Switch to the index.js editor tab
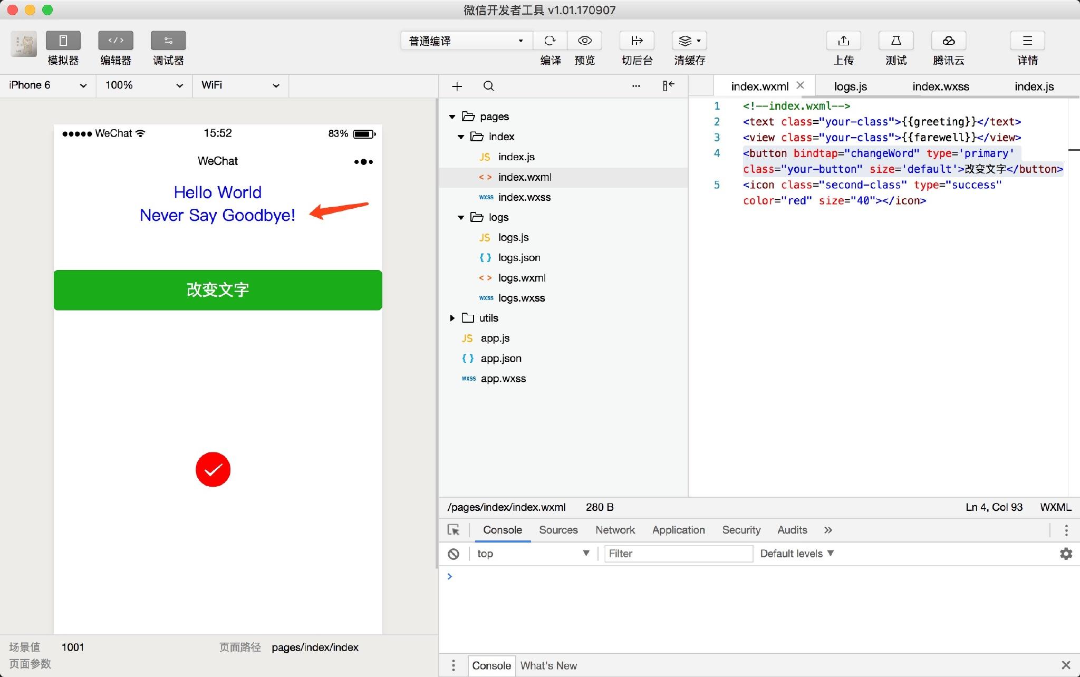The height and width of the screenshot is (677, 1080). [x=1034, y=86]
